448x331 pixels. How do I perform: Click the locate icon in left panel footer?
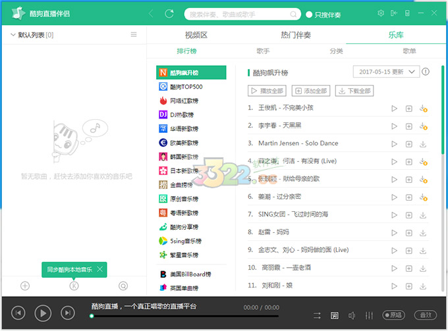[x=123, y=286]
